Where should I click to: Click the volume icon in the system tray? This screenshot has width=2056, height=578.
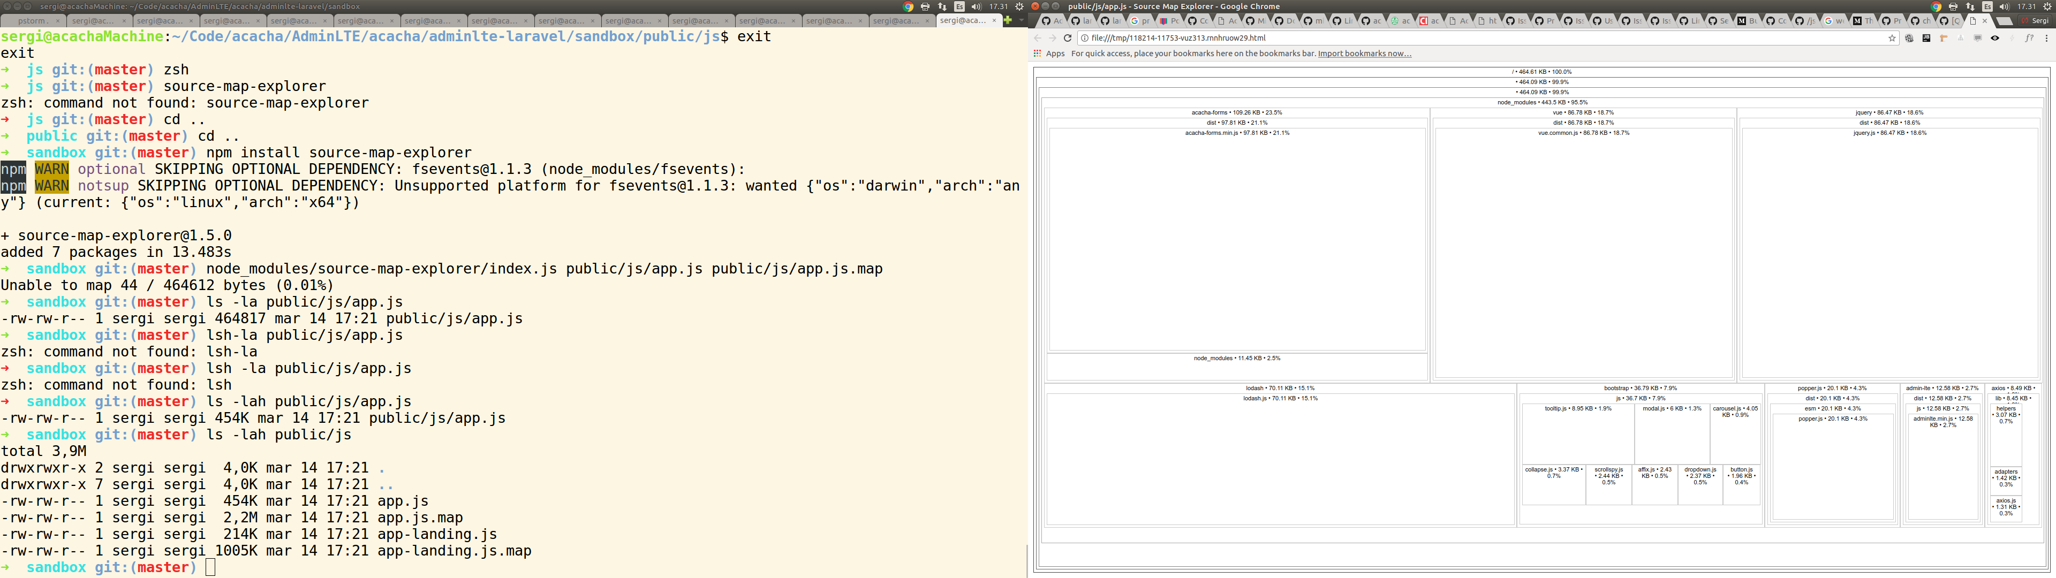click(x=2004, y=6)
